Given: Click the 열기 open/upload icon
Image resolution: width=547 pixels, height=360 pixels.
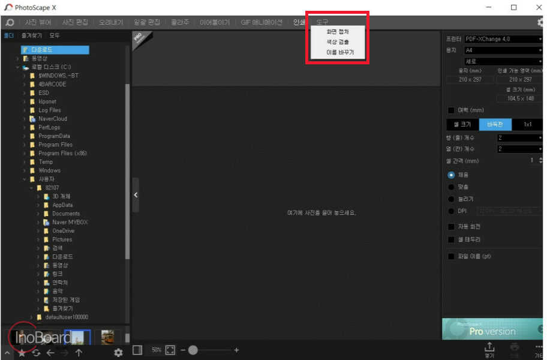Looking at the screenshot, I should click(489, 349).
